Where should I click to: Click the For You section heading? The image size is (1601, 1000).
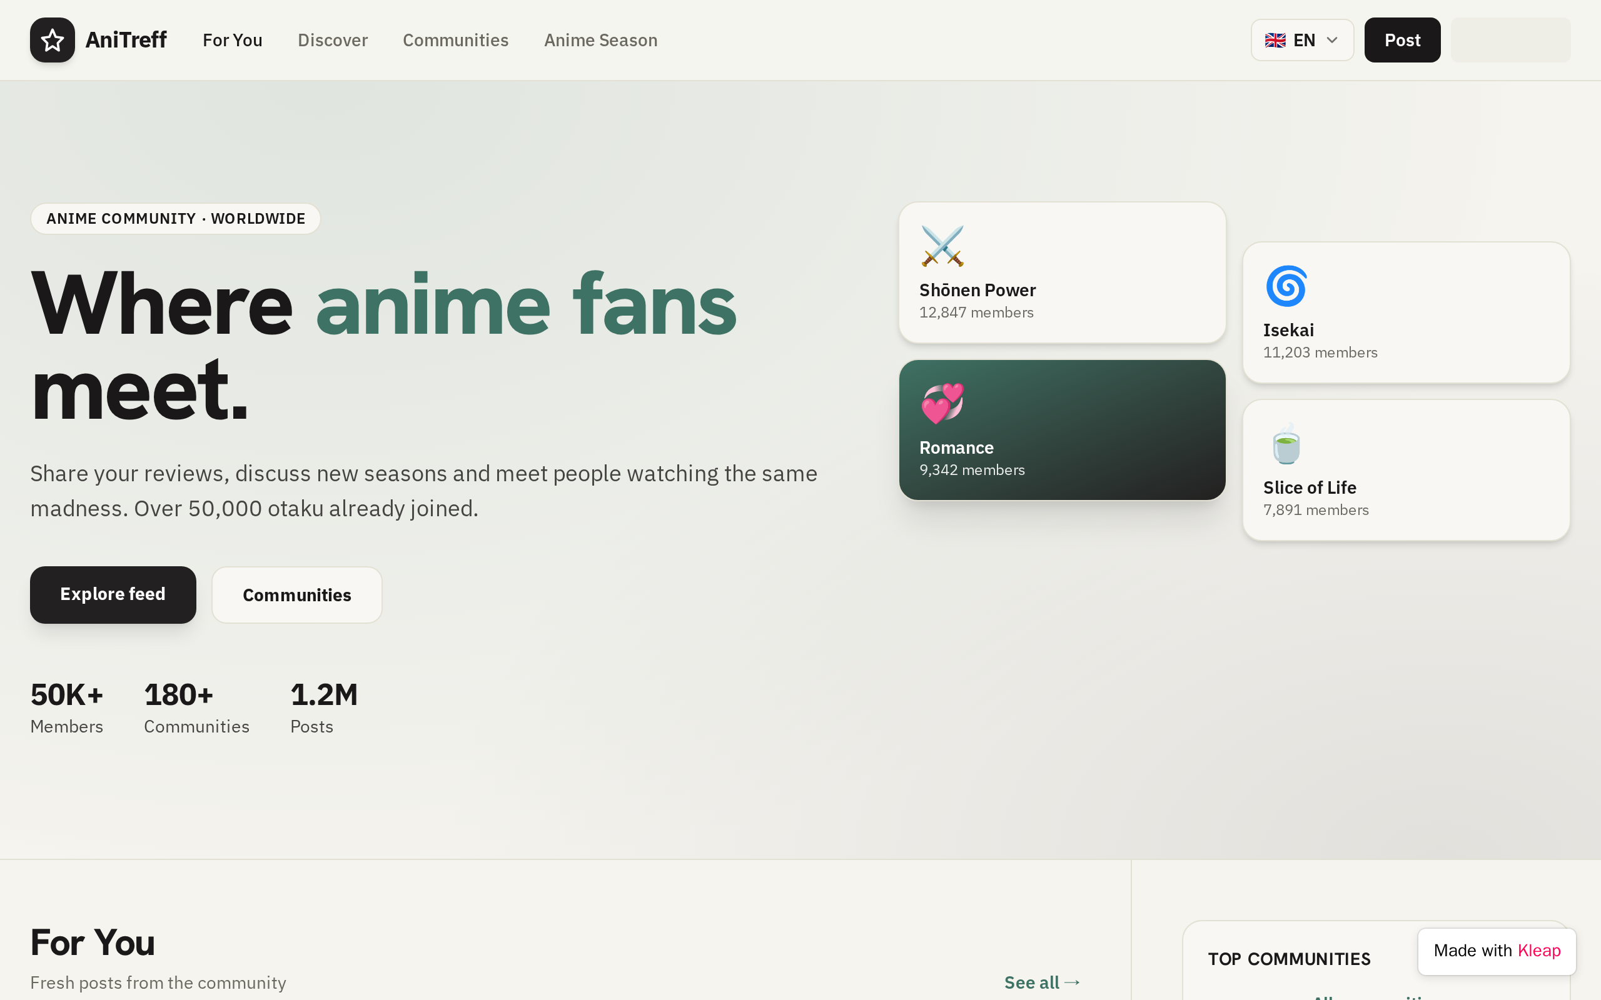click(93, 942)
